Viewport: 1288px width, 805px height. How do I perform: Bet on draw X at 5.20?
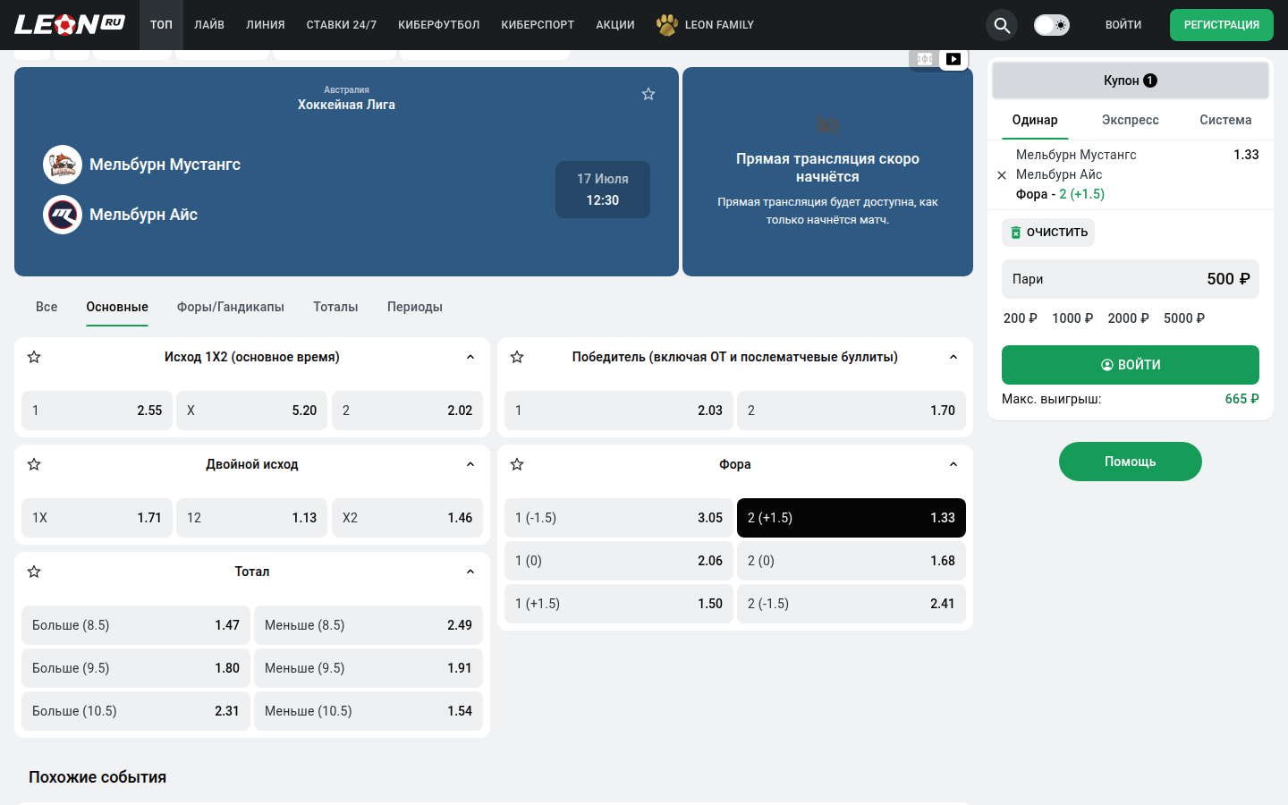[x=252, y=411]
